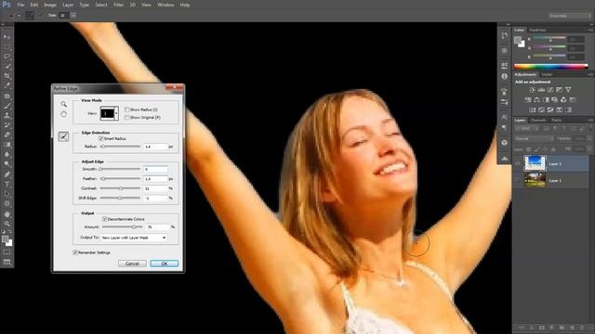Select the Clone Stamp tool
This screenshot has height=334, width=595.
point(7,115)
